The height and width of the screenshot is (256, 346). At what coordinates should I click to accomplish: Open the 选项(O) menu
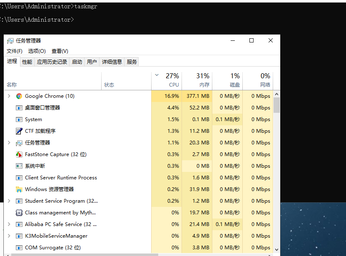37,51
